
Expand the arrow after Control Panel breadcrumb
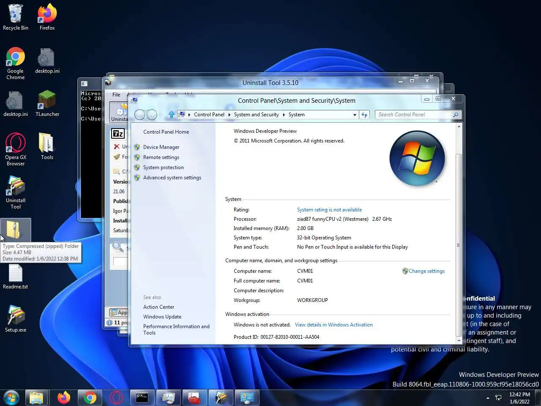tap(230, 115)
